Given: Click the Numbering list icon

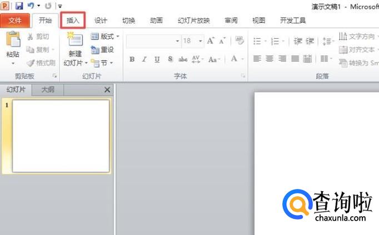Looking at the screenshot, I should 275,41.
